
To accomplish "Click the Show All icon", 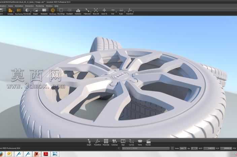I will tap(96, 11).
